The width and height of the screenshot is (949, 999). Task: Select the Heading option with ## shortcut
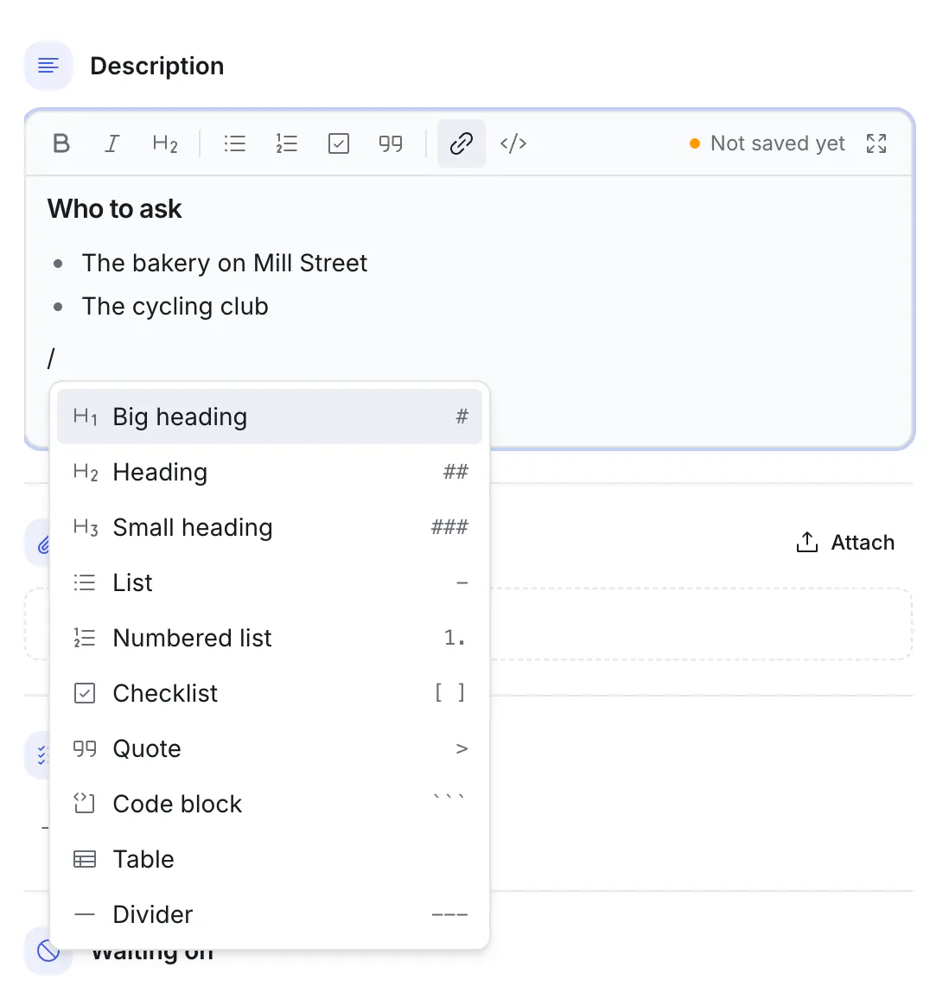pyautogui.click(x=270, y=472)
